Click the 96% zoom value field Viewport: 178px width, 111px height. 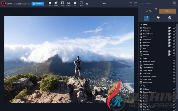[x=104, y=4]
